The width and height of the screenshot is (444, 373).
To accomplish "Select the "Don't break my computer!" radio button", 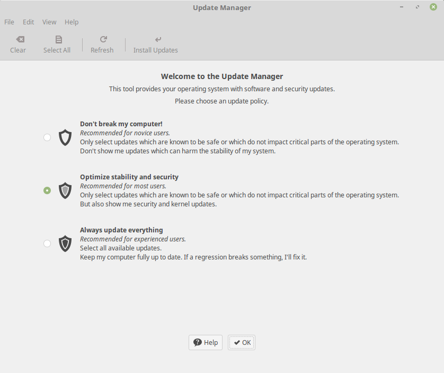I will click(x=47, y=137).
